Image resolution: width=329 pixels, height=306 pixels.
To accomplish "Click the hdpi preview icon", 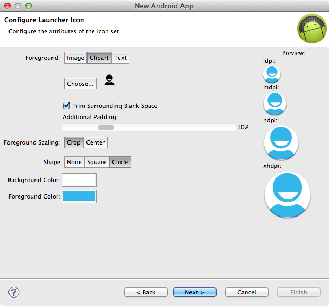I will pos(281,142).
